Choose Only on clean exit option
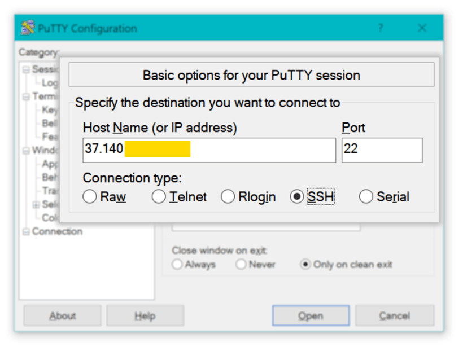463x351 pixels. 305,265
